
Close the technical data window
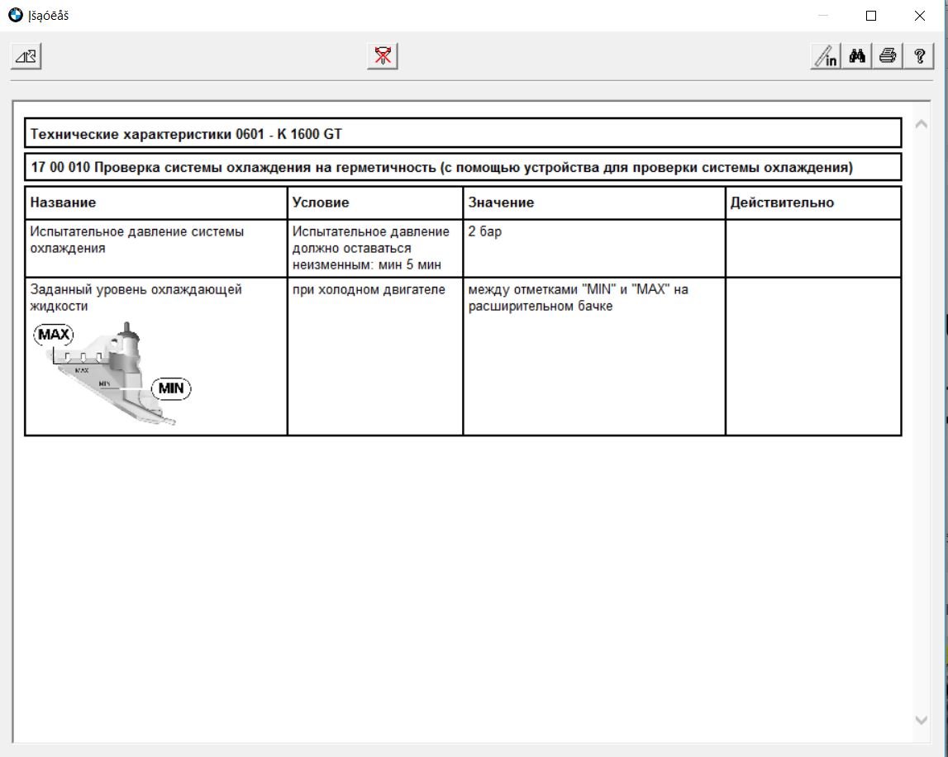tap(920, 16)
